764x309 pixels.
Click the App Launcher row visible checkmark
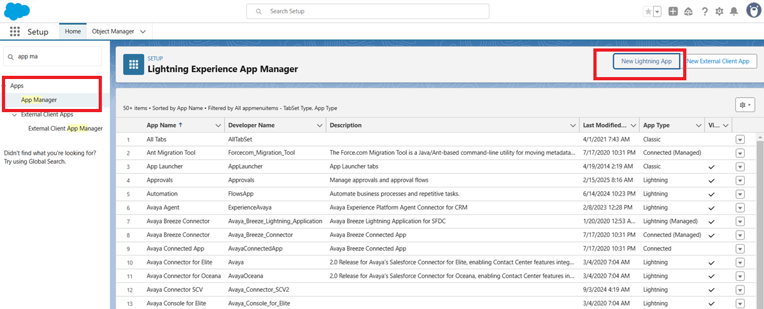click(x=712, y=166)
